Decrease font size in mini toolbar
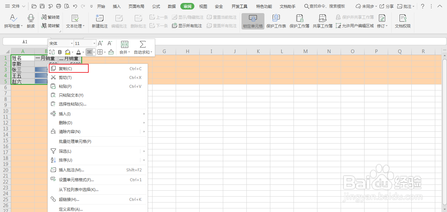The height and width of the screenshot is (212, 447). point(110,43)
